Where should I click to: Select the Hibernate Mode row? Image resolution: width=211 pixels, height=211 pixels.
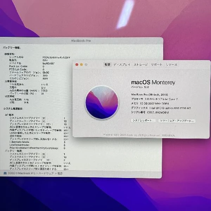click(x=38, y=142)
